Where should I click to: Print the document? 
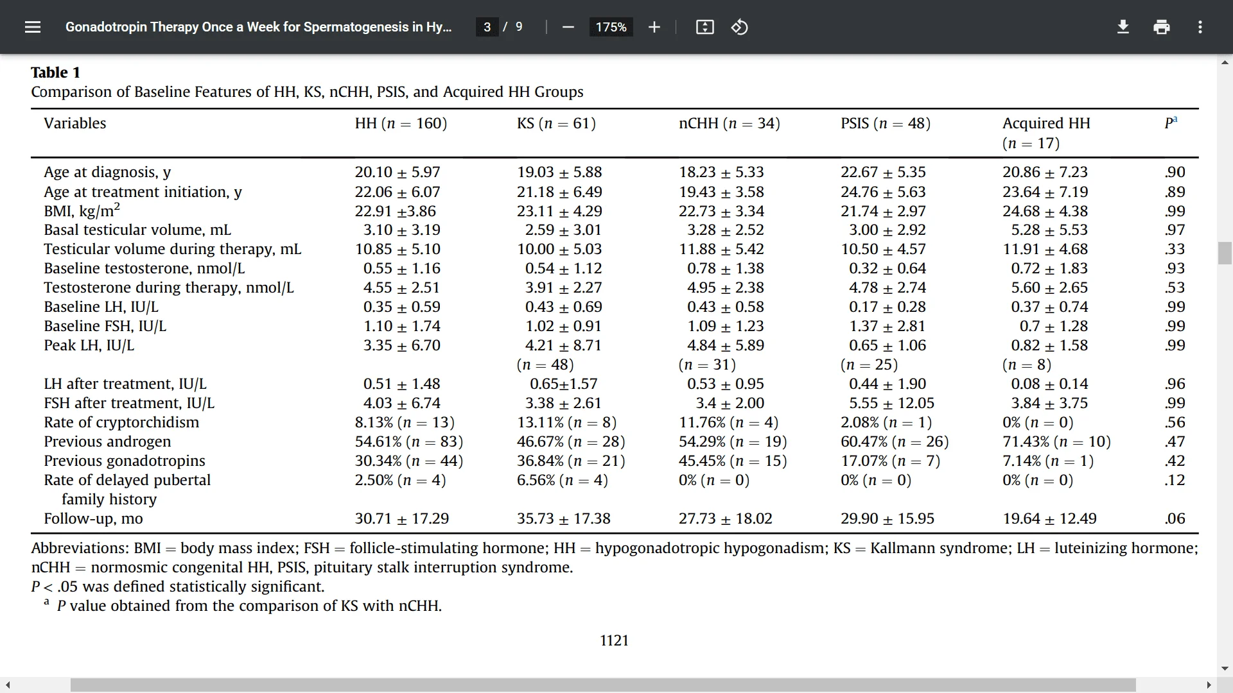coord(1161,27)
